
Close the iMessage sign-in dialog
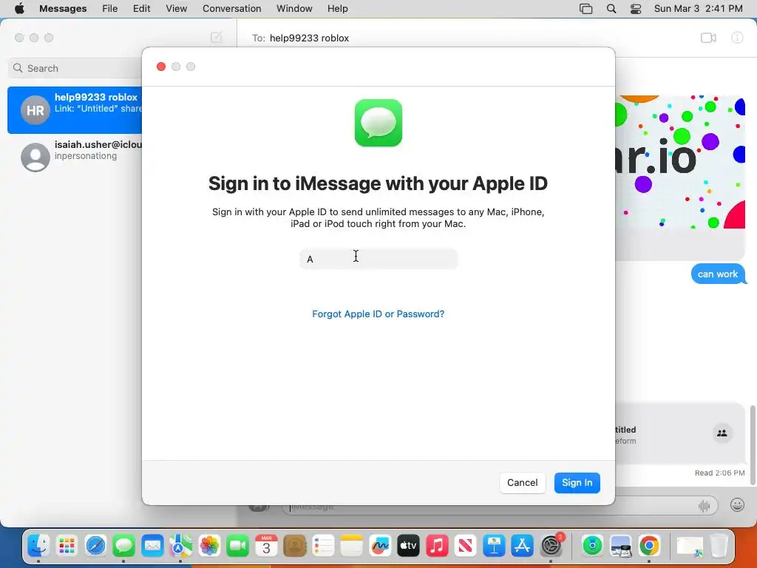coord(161,67)
